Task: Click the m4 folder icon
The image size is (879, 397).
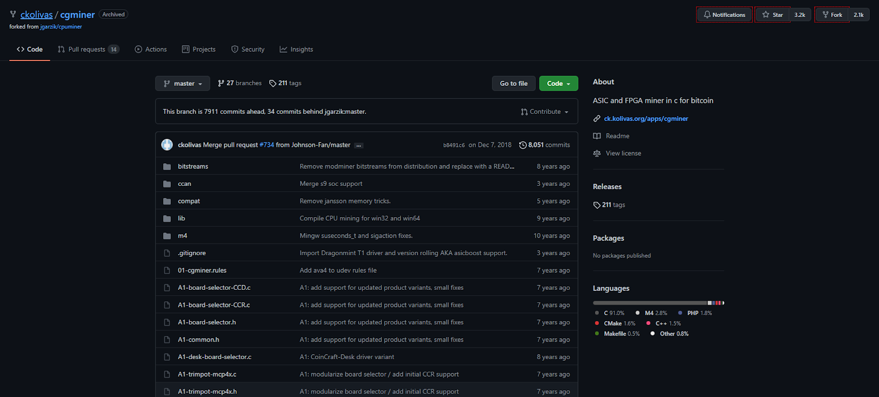Action: 167,236
